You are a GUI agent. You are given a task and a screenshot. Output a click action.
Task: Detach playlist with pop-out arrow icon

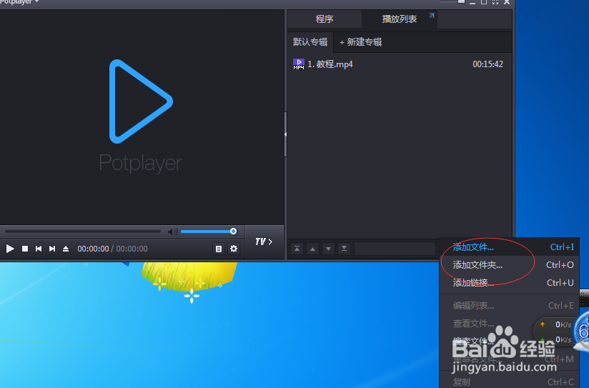(432, 16)
